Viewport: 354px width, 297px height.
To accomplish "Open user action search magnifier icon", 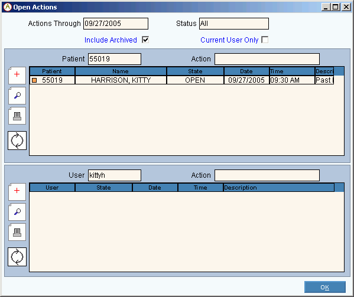I will [17, 212].
